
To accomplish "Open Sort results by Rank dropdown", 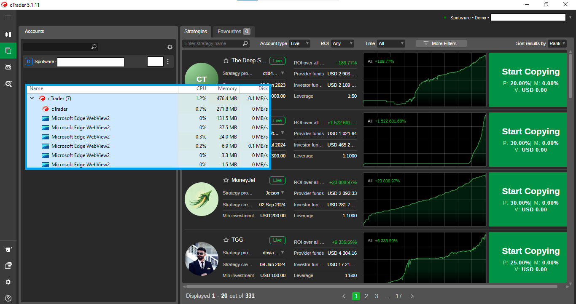I will (x=557, y=43).
